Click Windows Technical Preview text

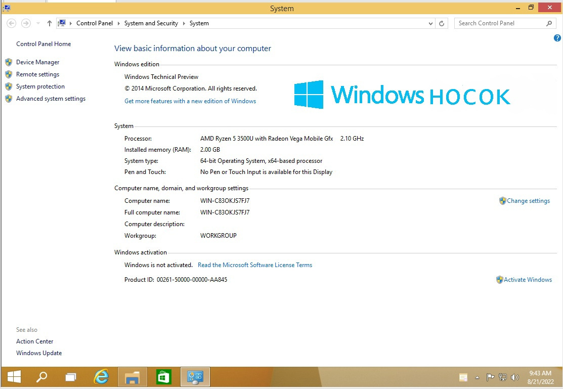(161, 77)
